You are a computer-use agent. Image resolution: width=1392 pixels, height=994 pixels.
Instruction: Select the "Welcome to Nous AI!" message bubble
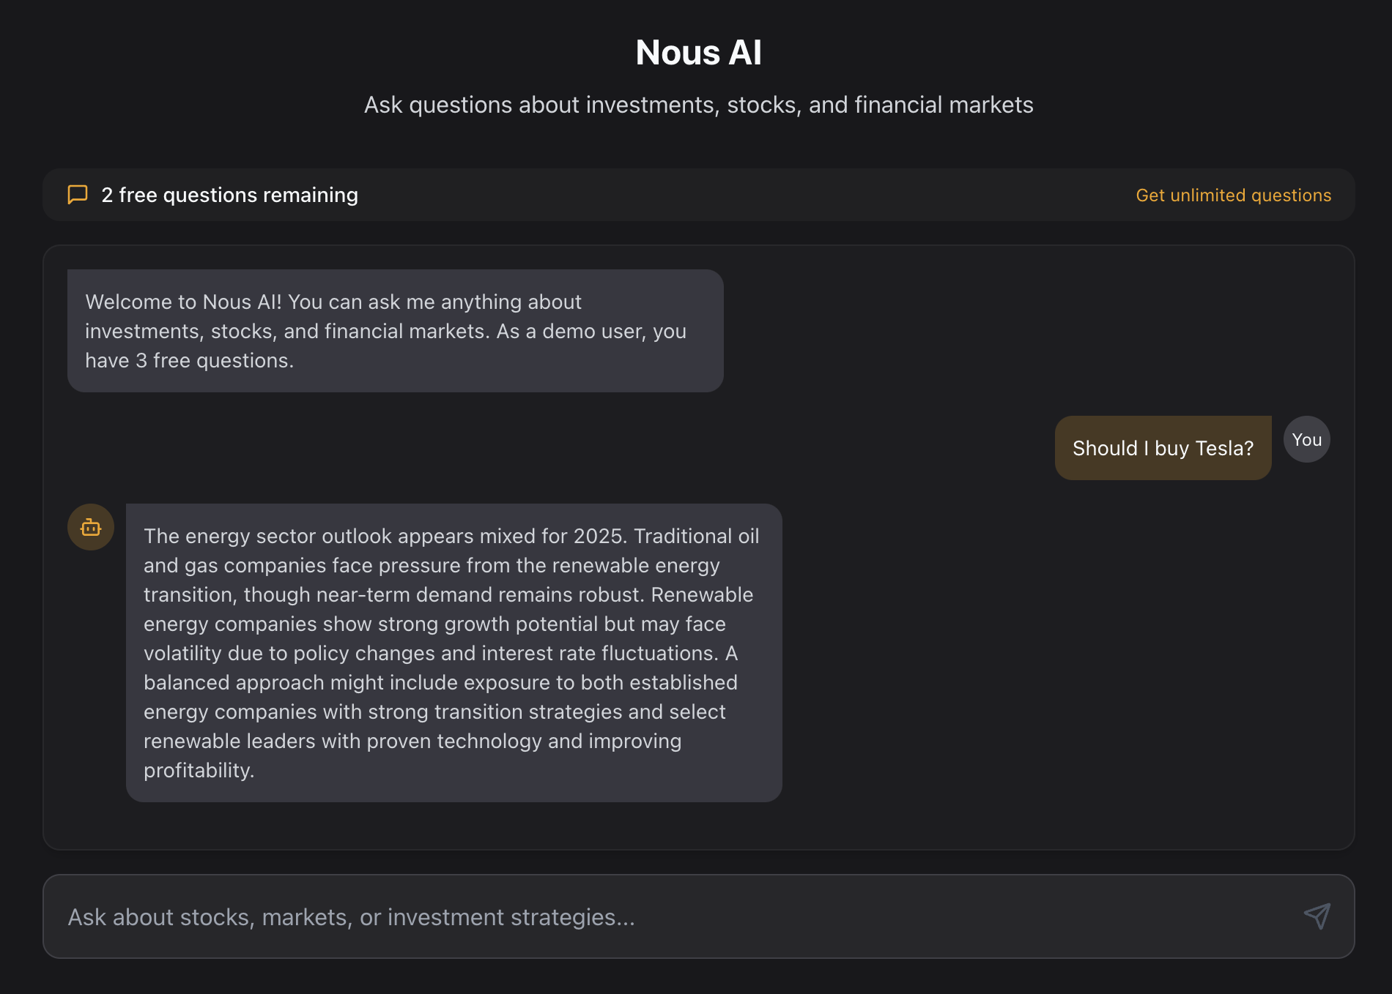(396, 331)
